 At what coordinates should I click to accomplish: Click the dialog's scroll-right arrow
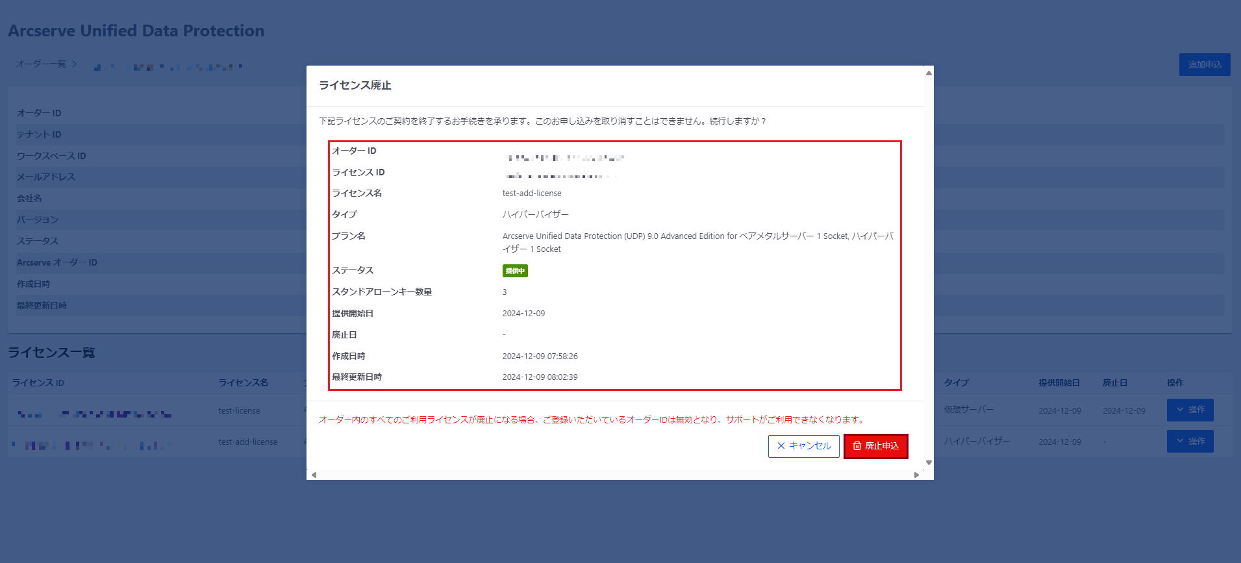click(916, 475)
